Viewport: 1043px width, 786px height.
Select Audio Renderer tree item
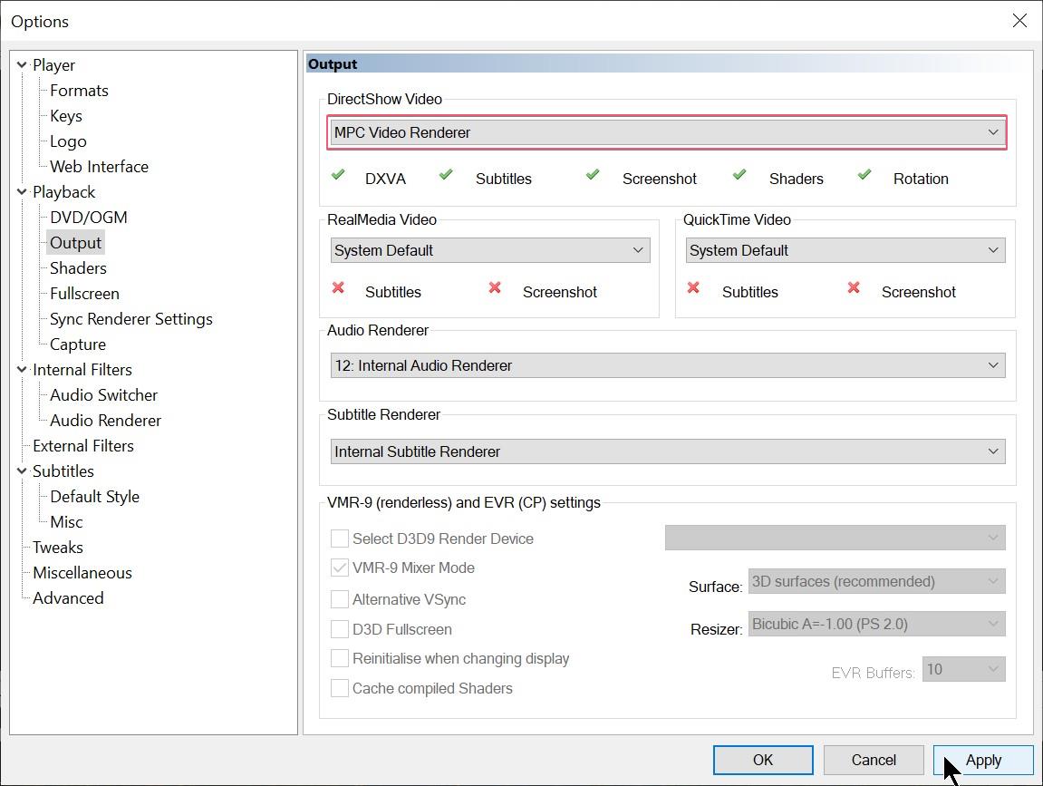(x=105, y=421)
